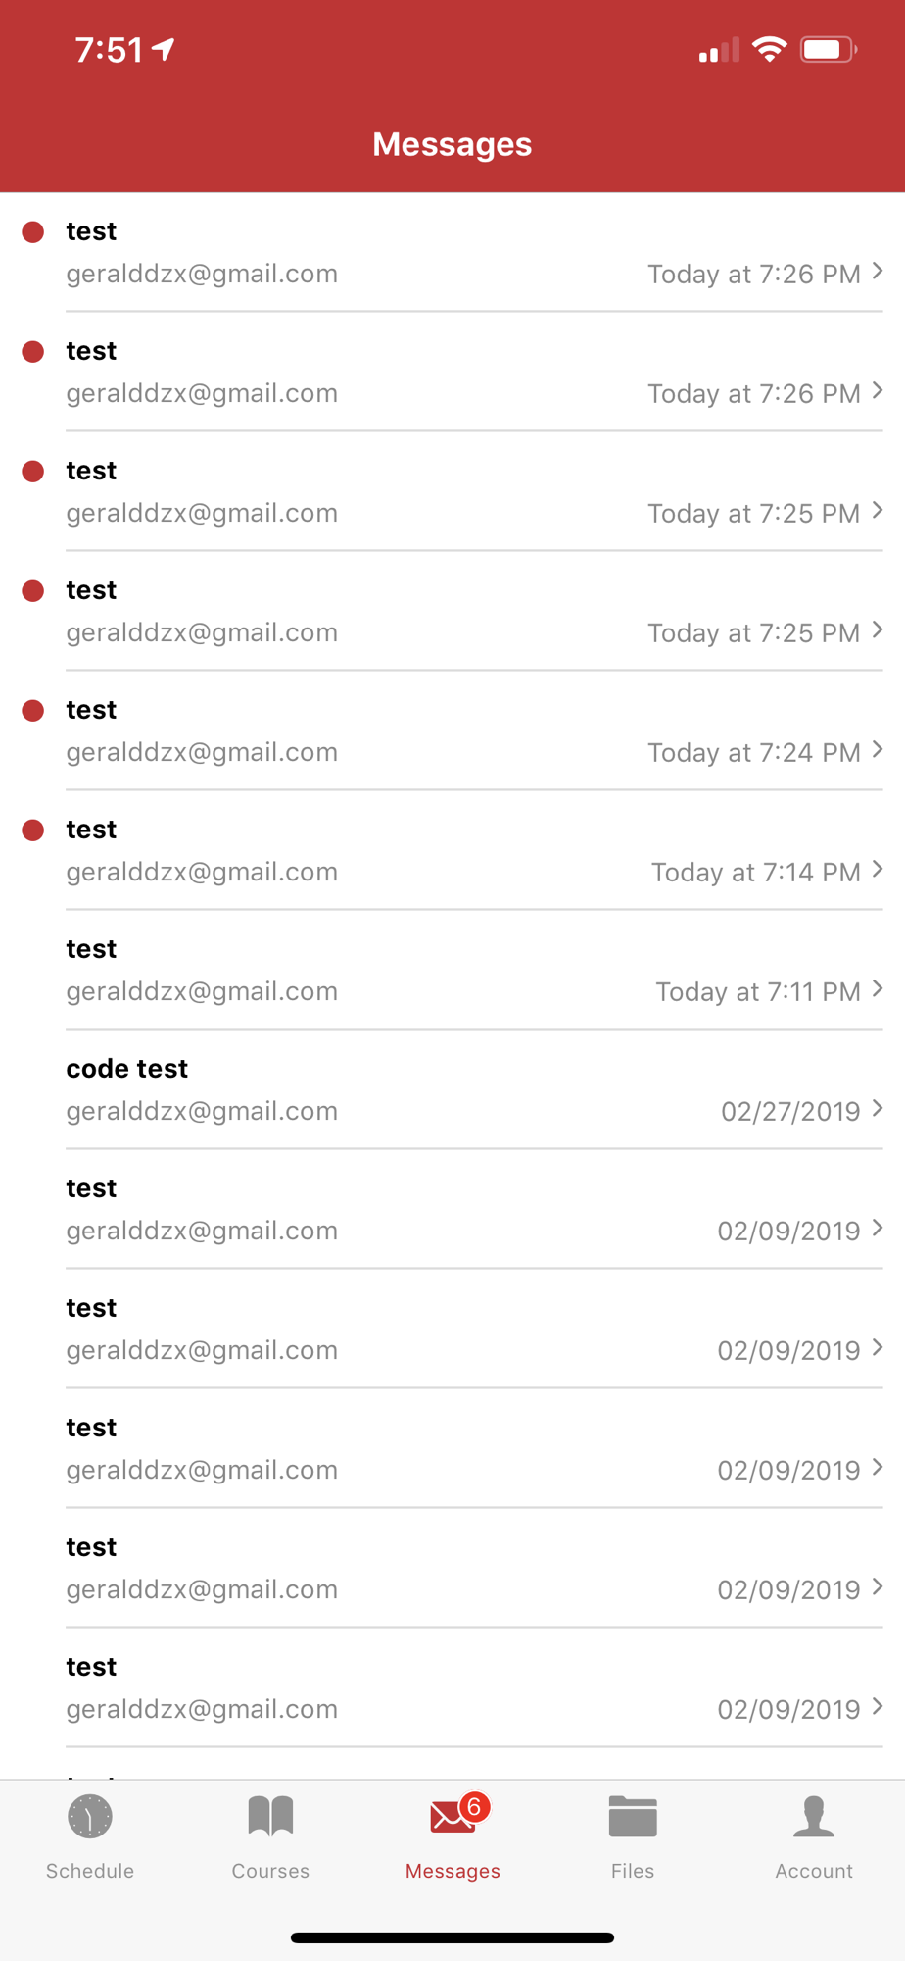Switch to the Courses tab label
The height and width of the screenshot is (1961, 905).
270,1871
